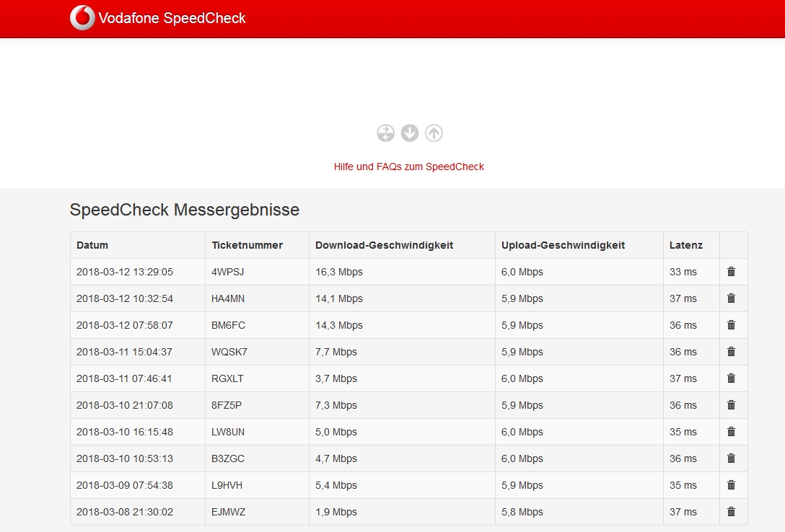
Task: Click the Latenz column header
Action: coord(686,245)
